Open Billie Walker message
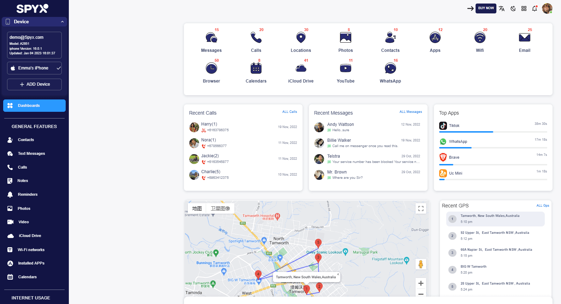 (x=367, y=143)
